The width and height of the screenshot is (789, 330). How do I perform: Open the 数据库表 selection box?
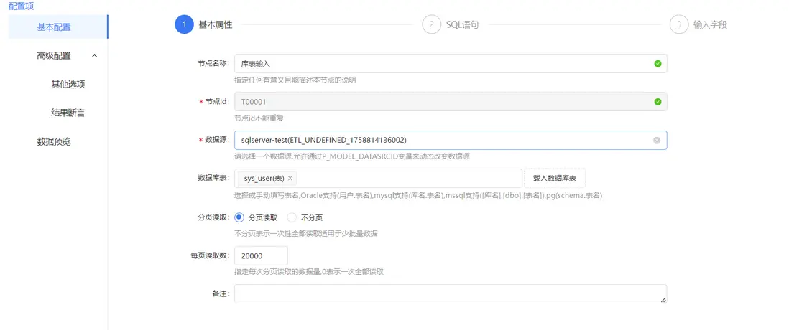(379, 179)
